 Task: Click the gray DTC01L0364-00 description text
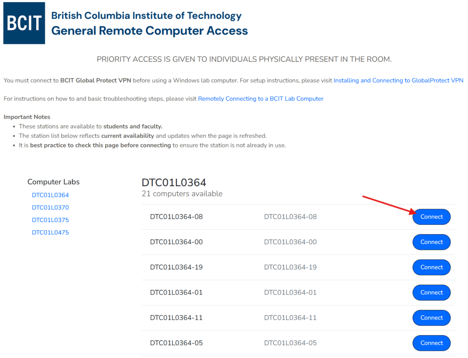(290, 242)
